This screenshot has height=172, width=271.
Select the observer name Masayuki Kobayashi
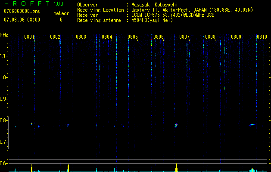click(x=155, y=5)
